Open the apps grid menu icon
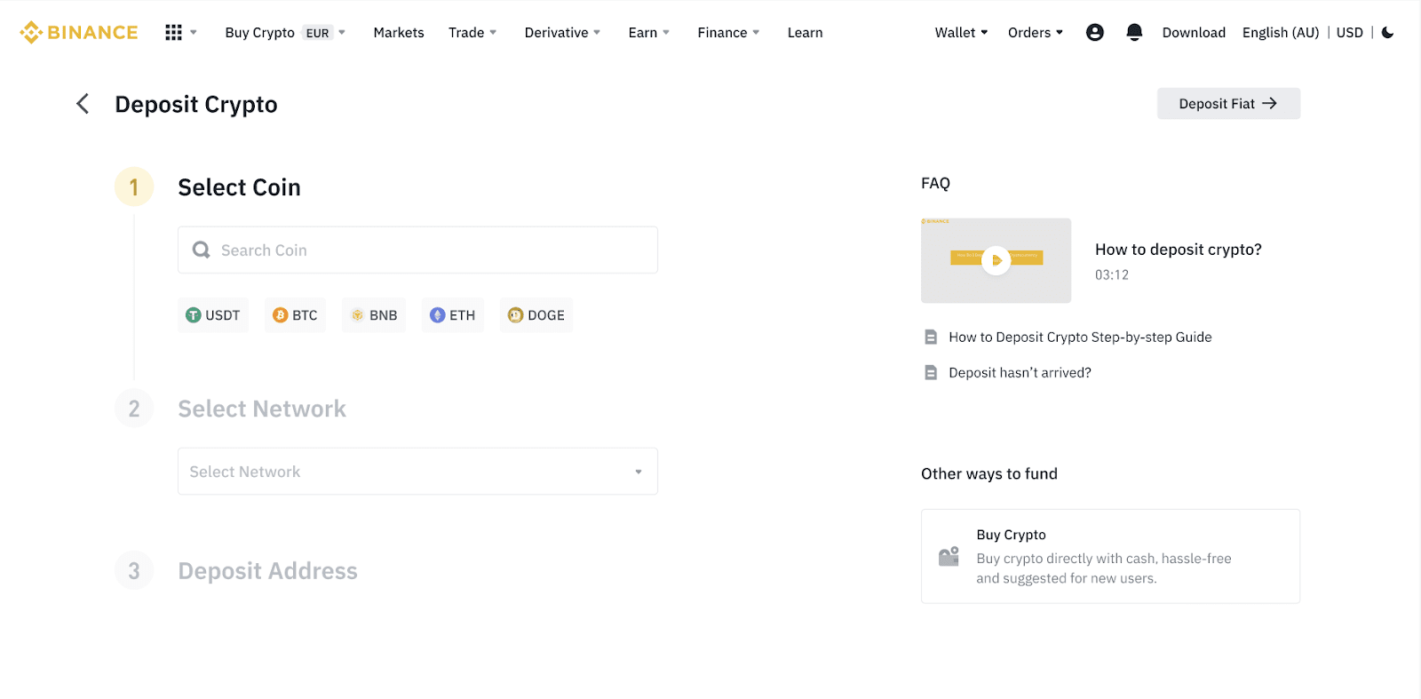 (x=174, y=33)
